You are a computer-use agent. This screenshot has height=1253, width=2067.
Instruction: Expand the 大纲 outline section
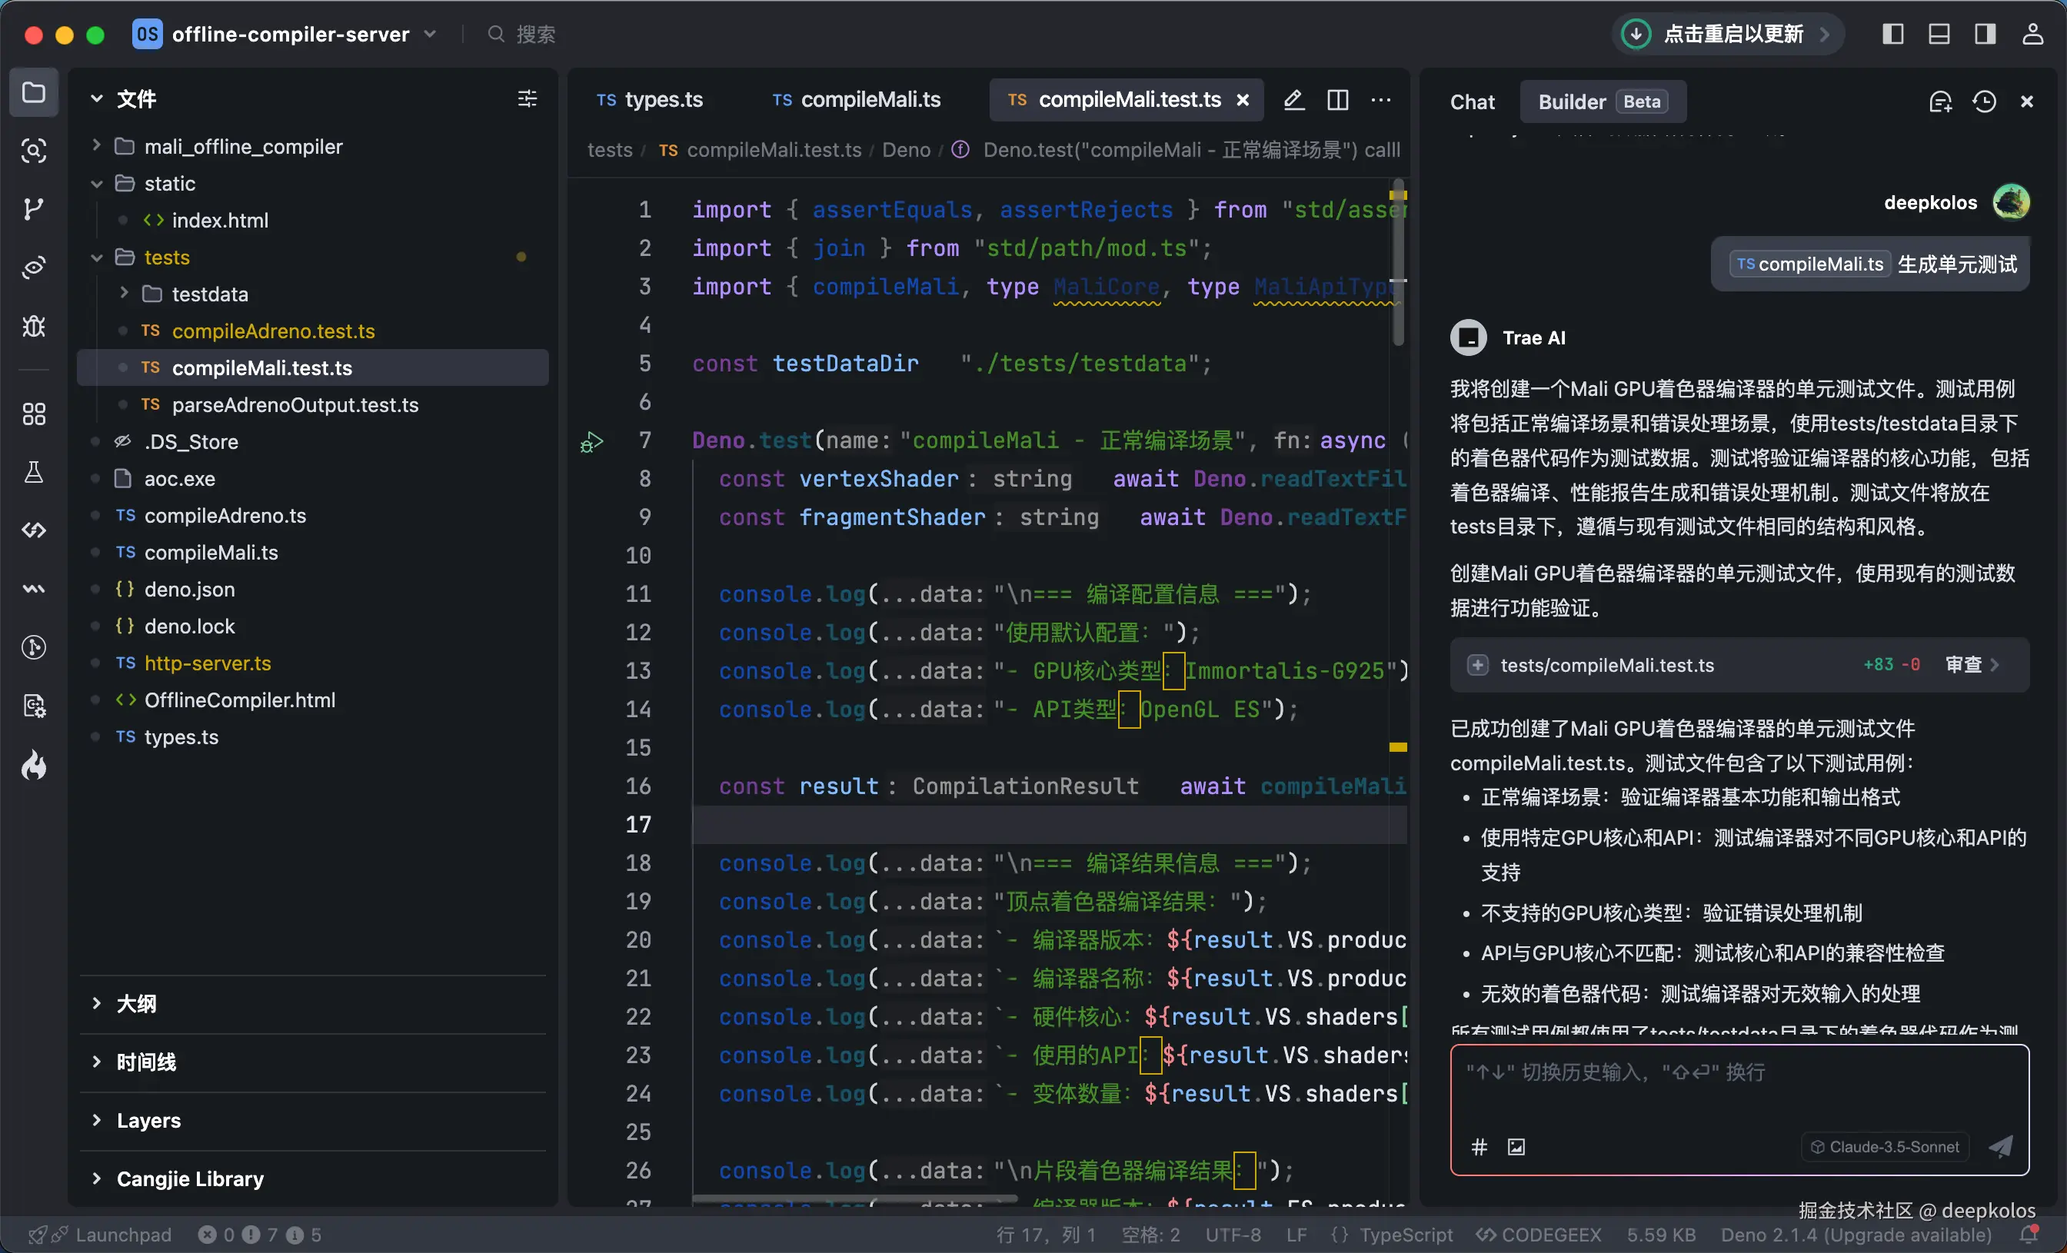[x=135, y=1003]
